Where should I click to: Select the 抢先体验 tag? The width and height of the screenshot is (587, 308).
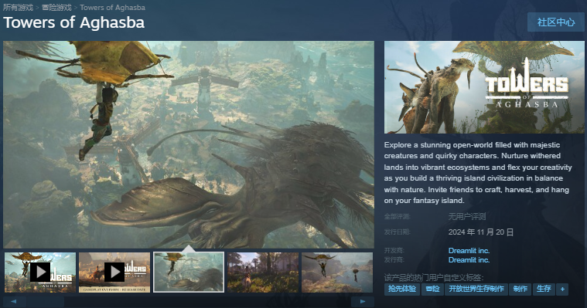click(x=402, y=289)
